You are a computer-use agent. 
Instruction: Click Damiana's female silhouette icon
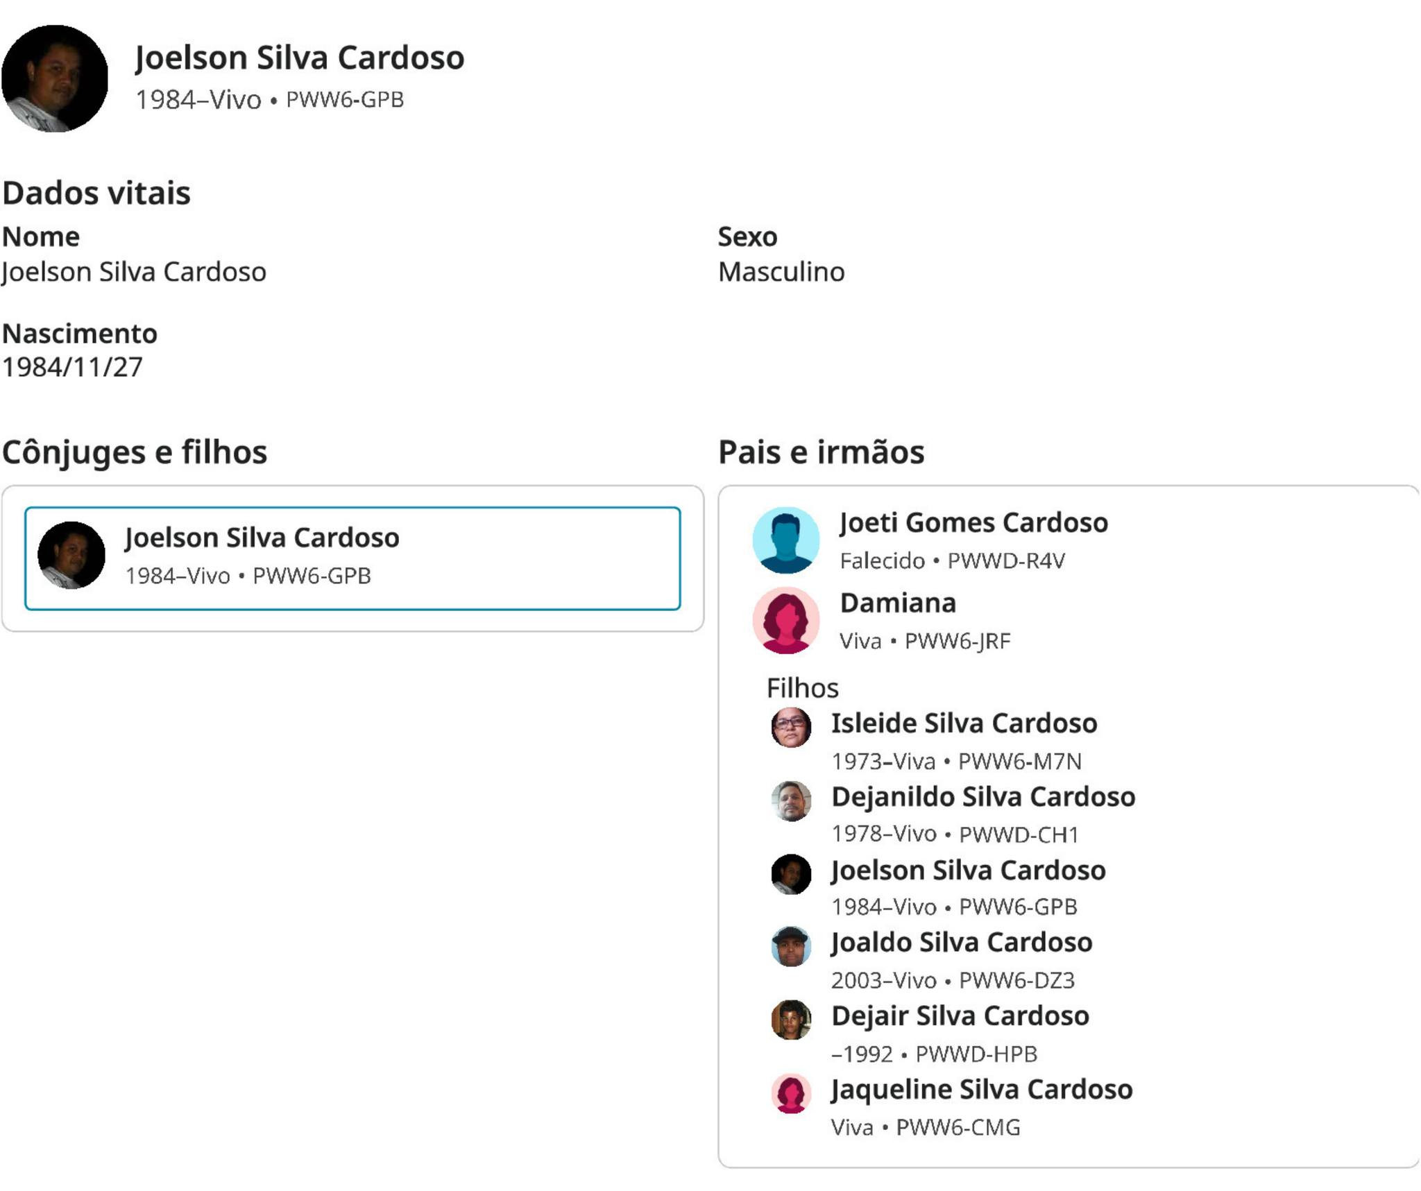[785, 620]
